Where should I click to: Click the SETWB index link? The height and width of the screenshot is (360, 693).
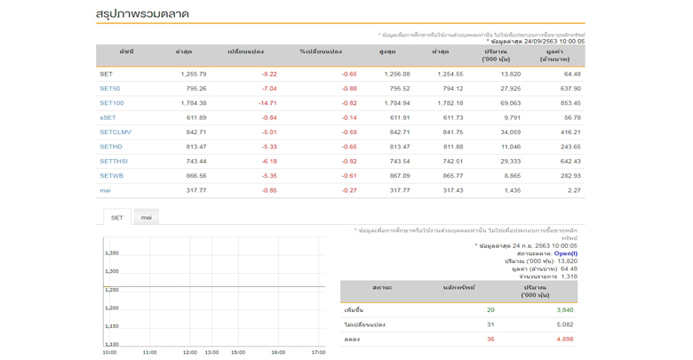tap(111, 176)
